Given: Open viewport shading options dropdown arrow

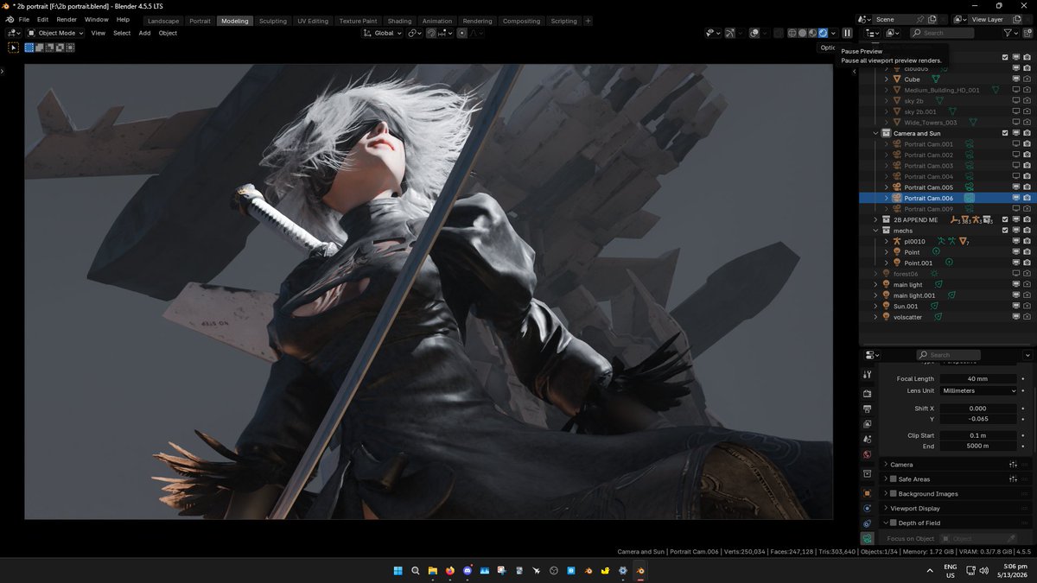Looking at the screenshot, I should (833, 33).
